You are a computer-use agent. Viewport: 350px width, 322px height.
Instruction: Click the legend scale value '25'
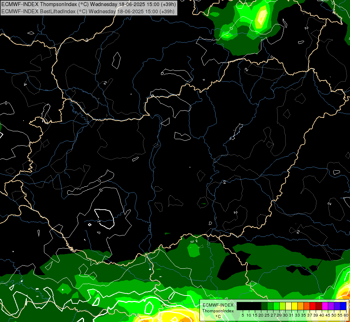tap(267, 315)
